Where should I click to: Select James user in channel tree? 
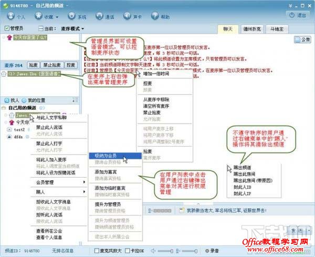tap(23, 115)
